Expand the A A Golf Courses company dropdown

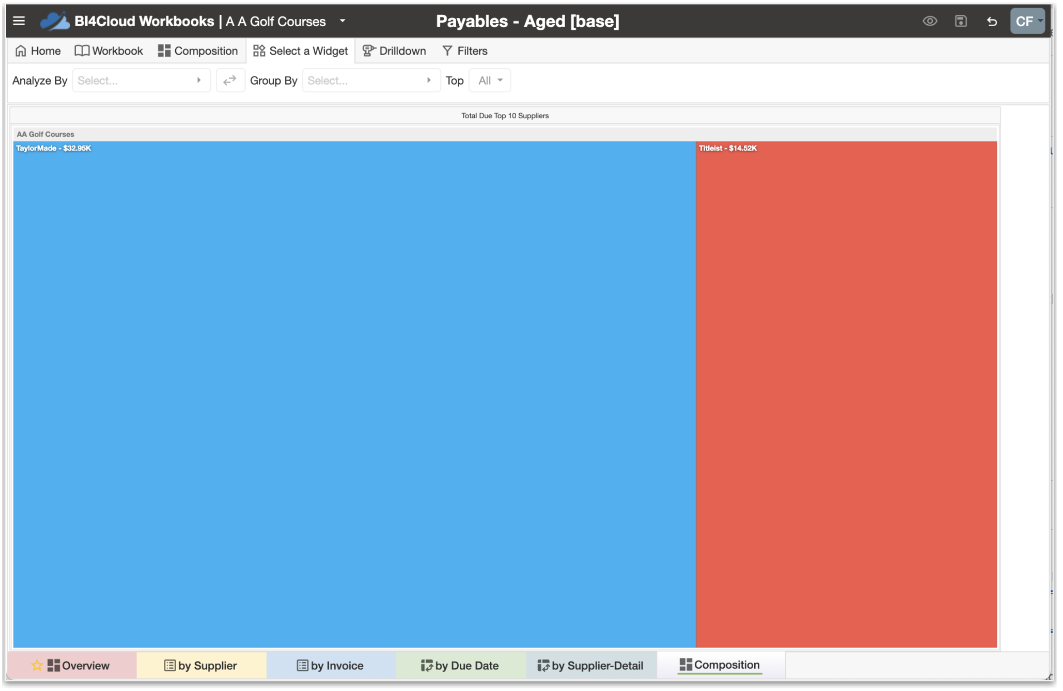click(342, 21)
